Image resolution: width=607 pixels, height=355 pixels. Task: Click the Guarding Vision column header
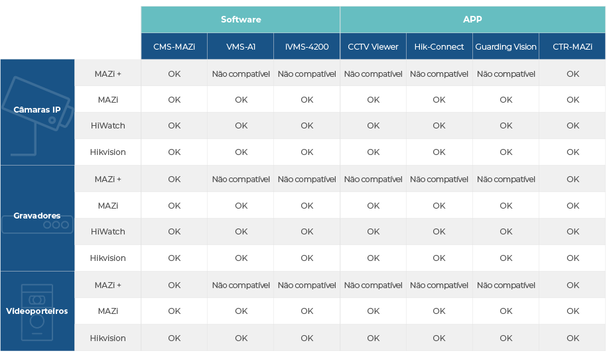pos(506,46)
